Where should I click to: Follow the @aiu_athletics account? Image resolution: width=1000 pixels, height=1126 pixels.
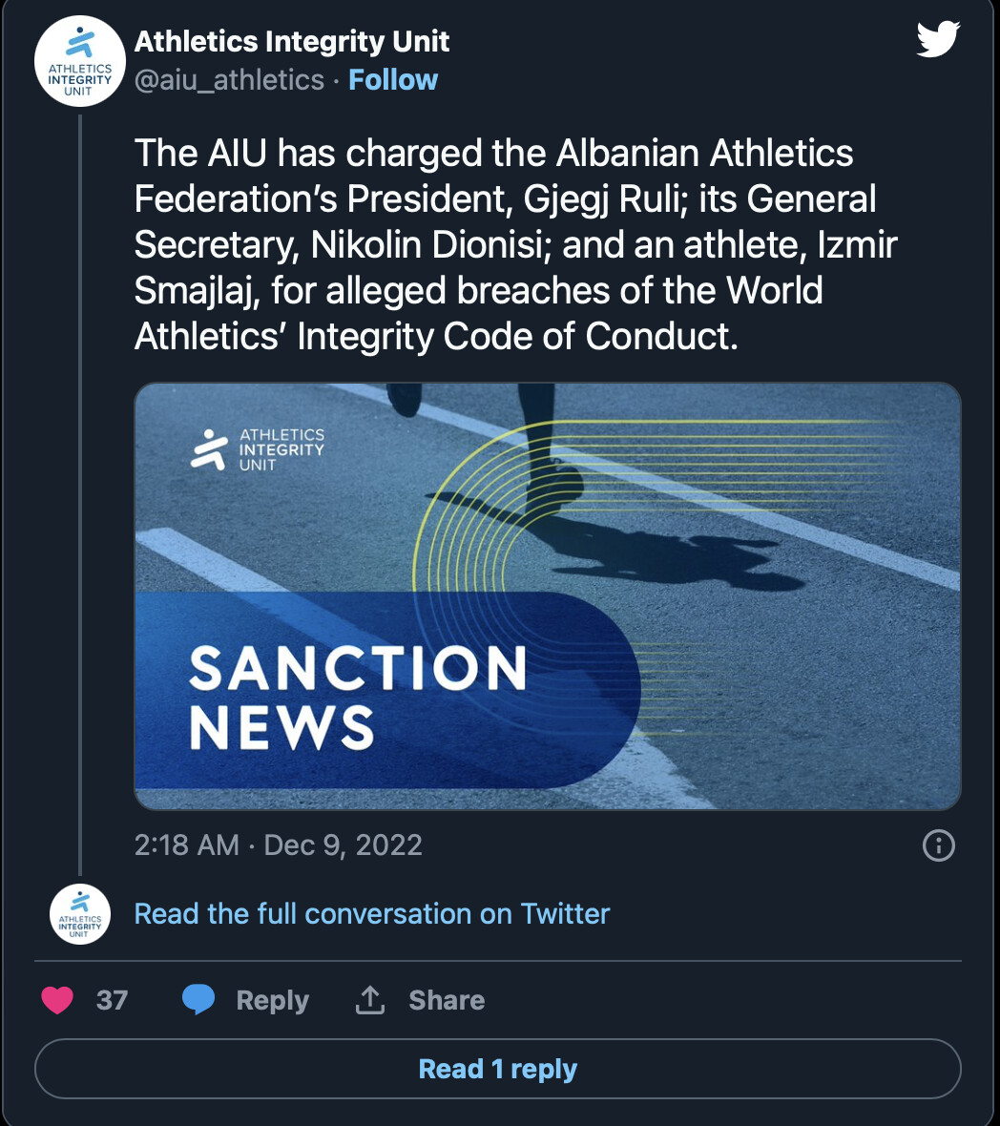393,79
